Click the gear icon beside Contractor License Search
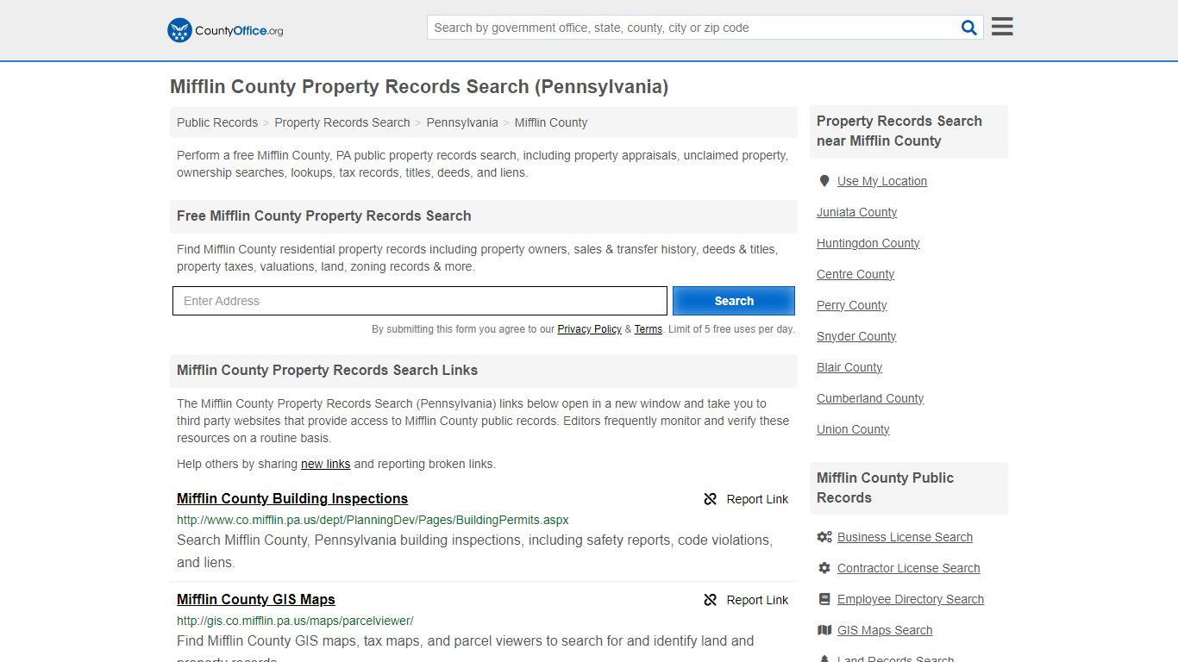Image resolution: width=1178 pixels, height=662 pixels. pos(824,568)
